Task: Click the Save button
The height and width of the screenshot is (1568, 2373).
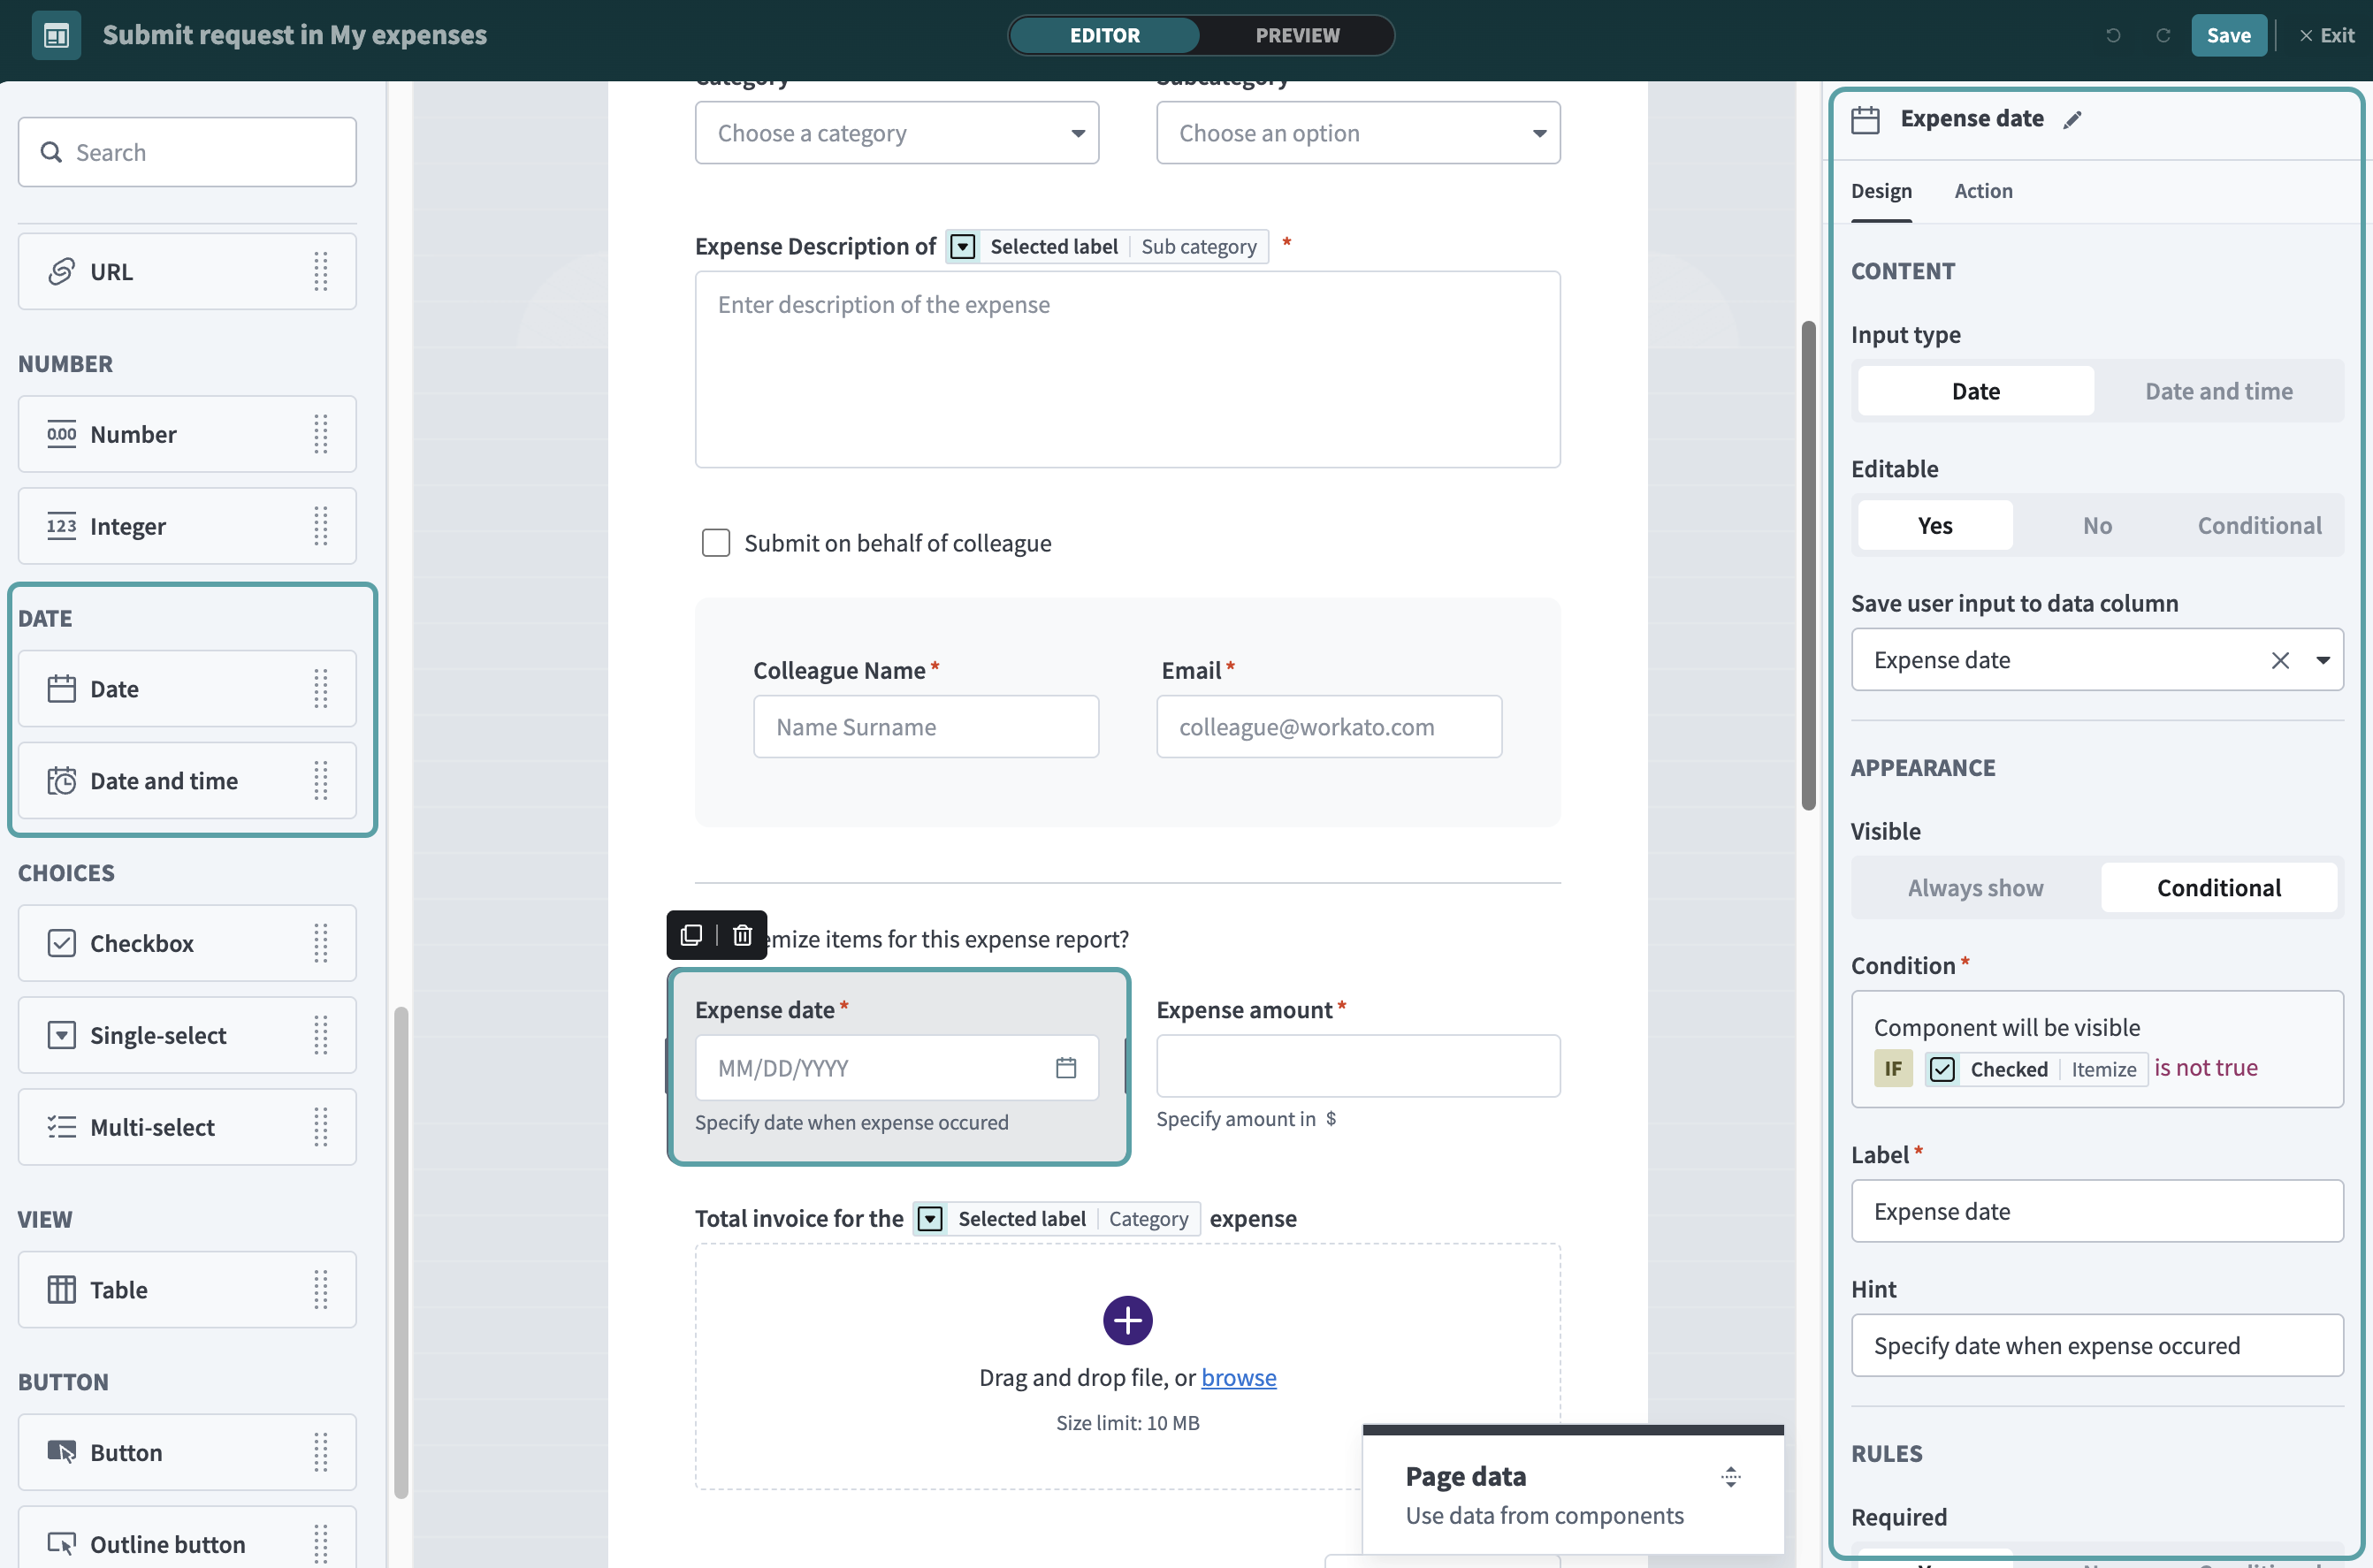Action: click(x=2228, y=35)
